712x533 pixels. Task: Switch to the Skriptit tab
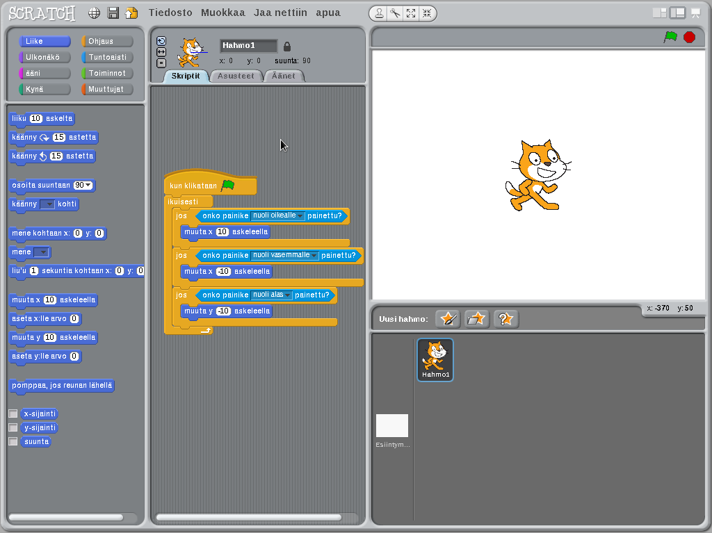pyautogui.click(x=185, y=76)
